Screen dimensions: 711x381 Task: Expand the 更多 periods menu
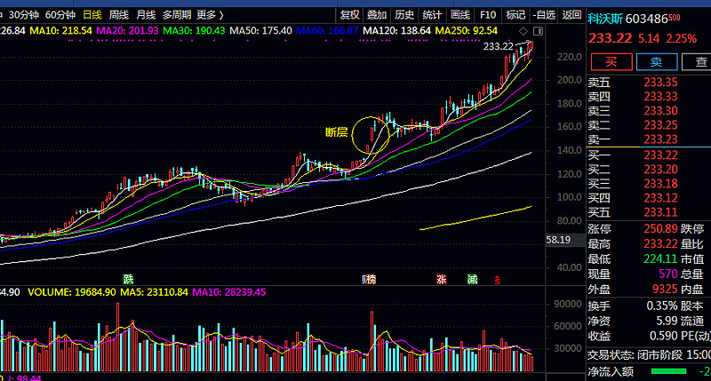pos(210,15)
